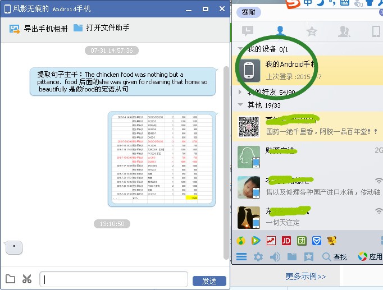Click the QR code avatar contact
The width and height of the screenshot is (383, 290).
pyautogui.click(x=249, y=127)
